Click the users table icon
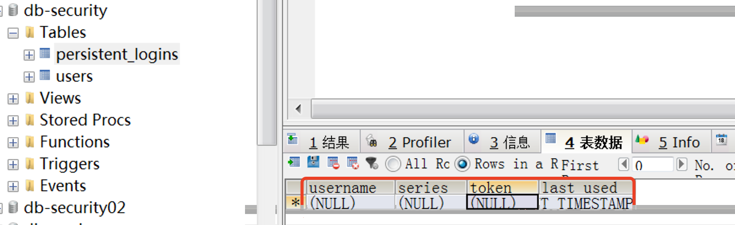 pos(45,76)
